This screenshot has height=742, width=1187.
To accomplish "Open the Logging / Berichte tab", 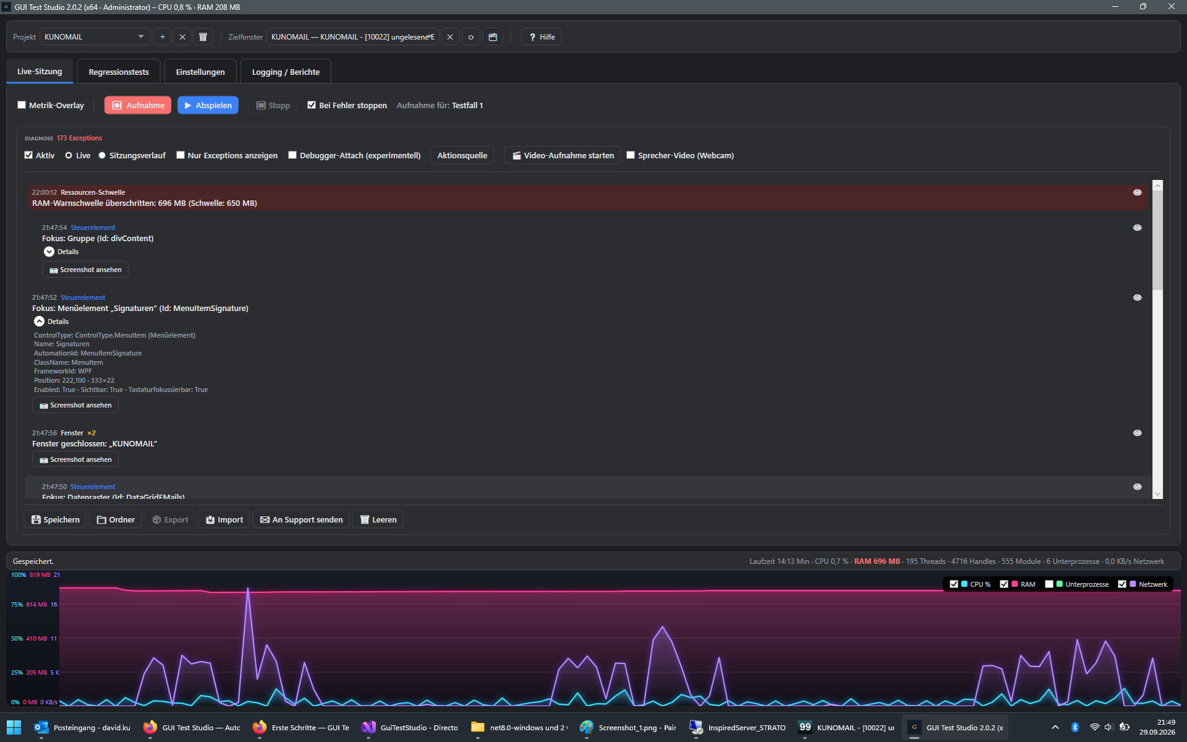I will (x=286, y=72).
